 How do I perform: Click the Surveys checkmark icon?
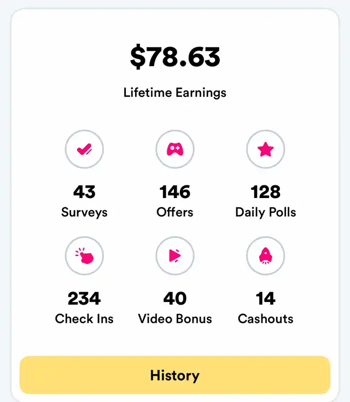pos(84,149)
